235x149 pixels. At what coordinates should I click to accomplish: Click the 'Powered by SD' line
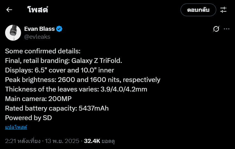pyautogui.click(x=28, y=118)
